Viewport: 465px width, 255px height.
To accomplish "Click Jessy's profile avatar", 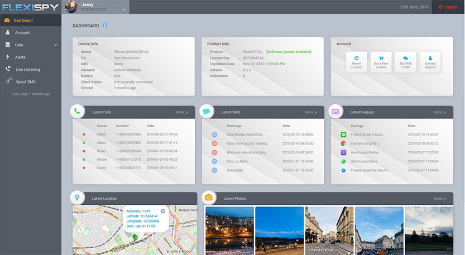I will click(x=71, y=7).
